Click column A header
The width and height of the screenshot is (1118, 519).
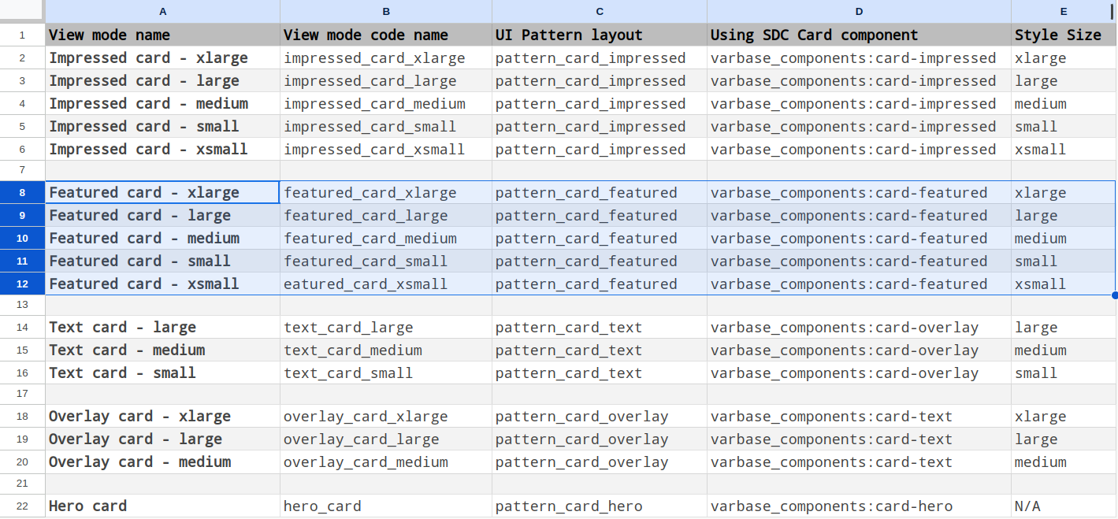click(162, 11)
